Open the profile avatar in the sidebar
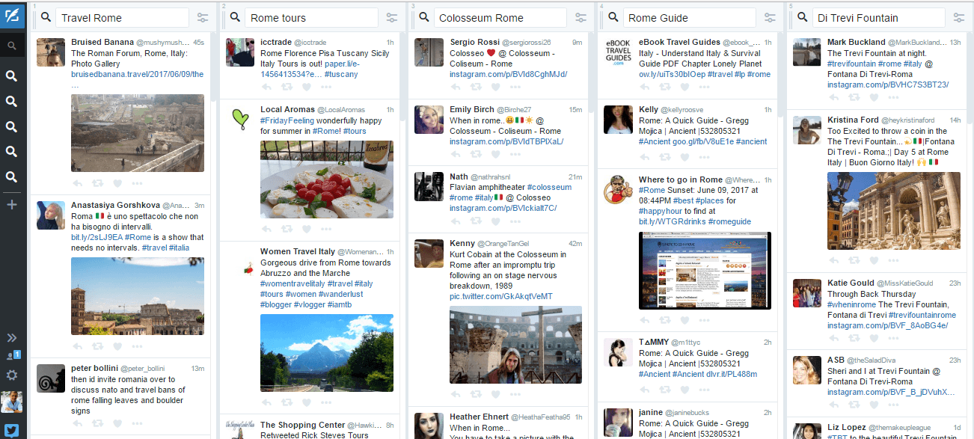 pos(12,402)
